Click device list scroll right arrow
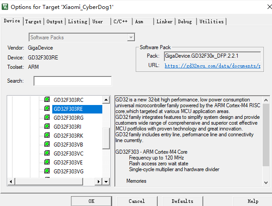 [99, 182]
